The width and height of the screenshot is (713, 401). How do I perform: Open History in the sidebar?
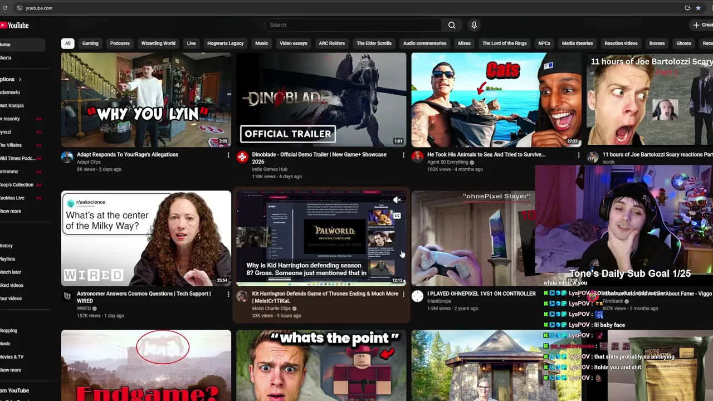pyautogui.click(x=6, y=246)
